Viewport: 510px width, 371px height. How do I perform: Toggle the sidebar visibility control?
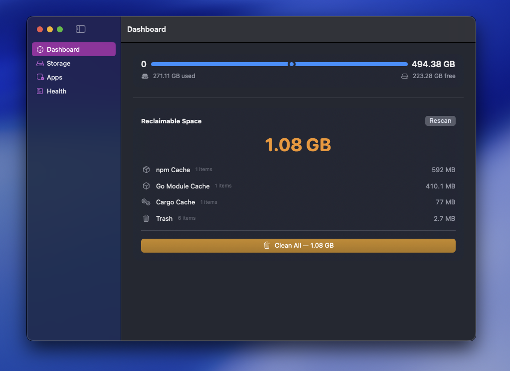pos(80,29)
